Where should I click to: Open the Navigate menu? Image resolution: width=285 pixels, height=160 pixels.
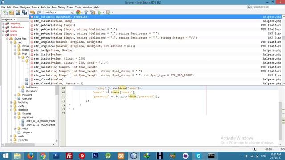click(25, 7)
